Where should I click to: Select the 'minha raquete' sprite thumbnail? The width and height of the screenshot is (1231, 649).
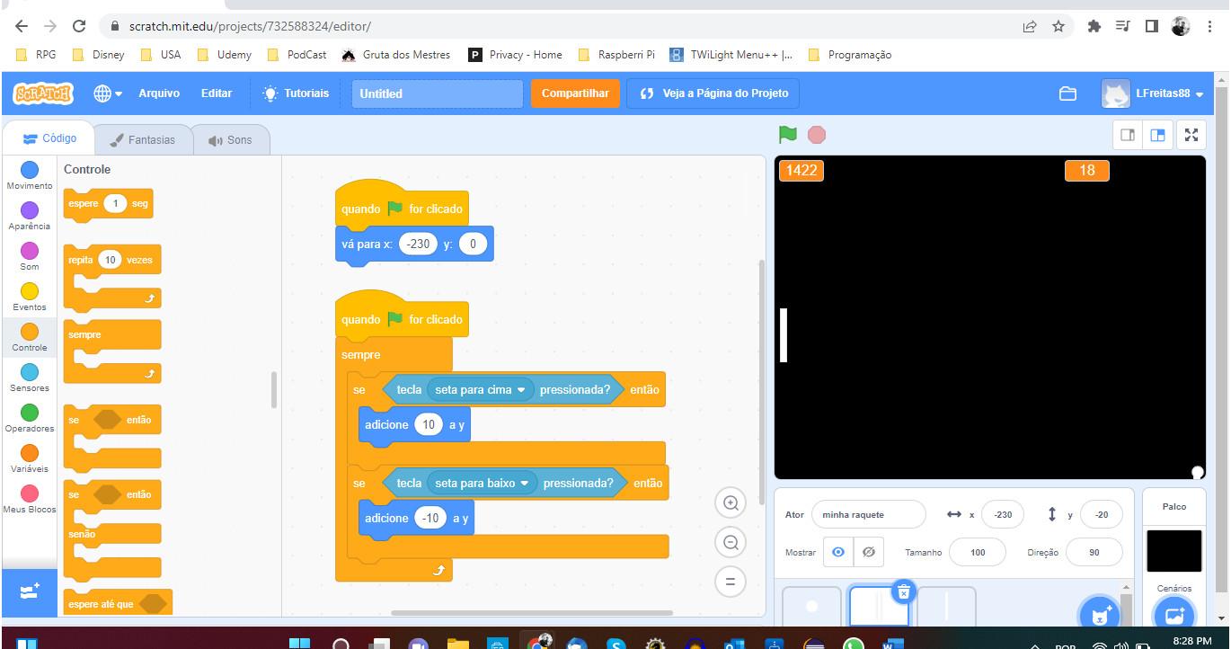(879, 607)
